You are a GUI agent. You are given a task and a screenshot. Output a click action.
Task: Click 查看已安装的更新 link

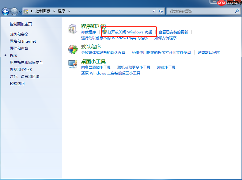tap(173, 32)
